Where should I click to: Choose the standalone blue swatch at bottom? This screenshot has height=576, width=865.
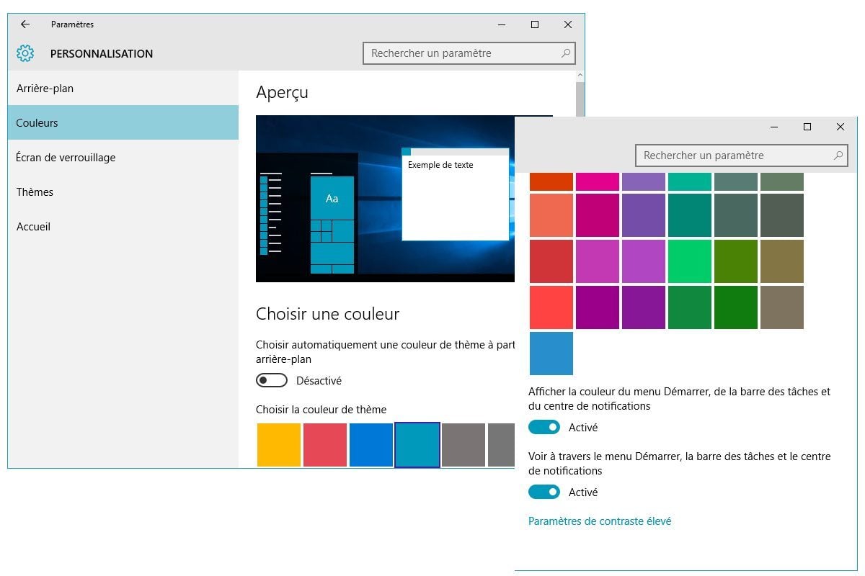tap(551, 354)
